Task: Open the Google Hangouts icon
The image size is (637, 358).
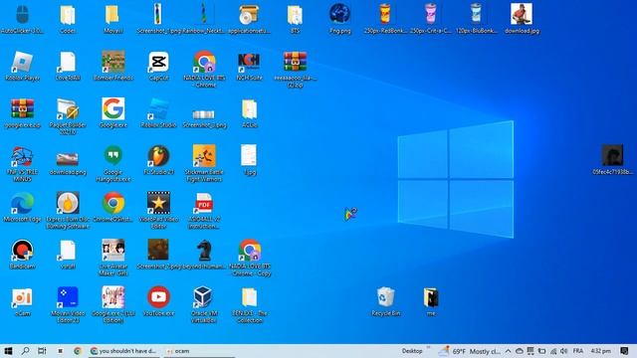Action: point(112,163)
